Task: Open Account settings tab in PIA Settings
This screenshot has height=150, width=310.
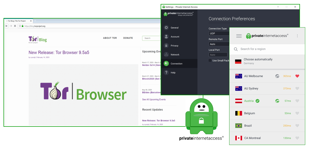Action: pos(179,37)
